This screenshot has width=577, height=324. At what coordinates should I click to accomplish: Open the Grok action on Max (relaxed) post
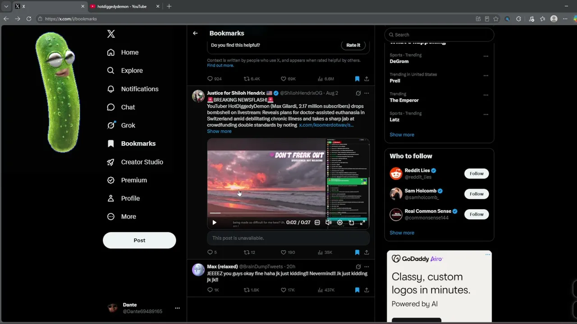(358, 267)
